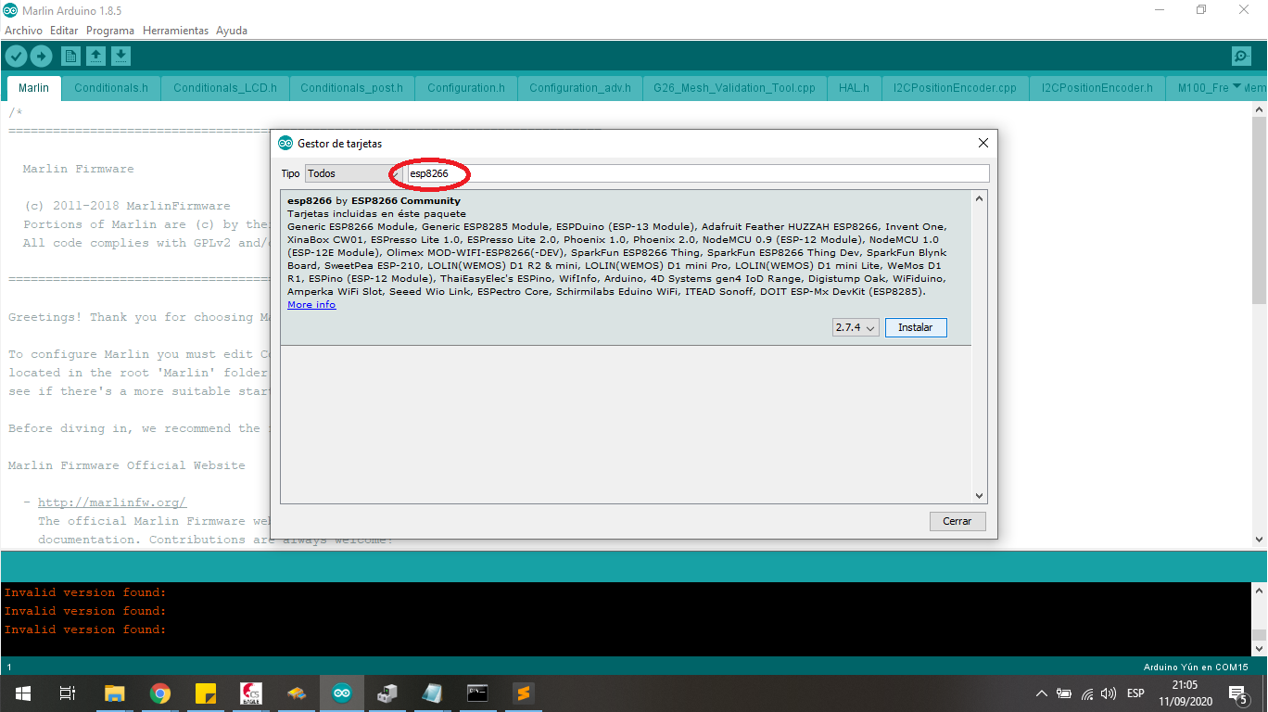Image resolution: width=1268 pixels, height=712 pixels.
Task: Open the Command Prompt taskbar icon
Action: tap(477, 693)
